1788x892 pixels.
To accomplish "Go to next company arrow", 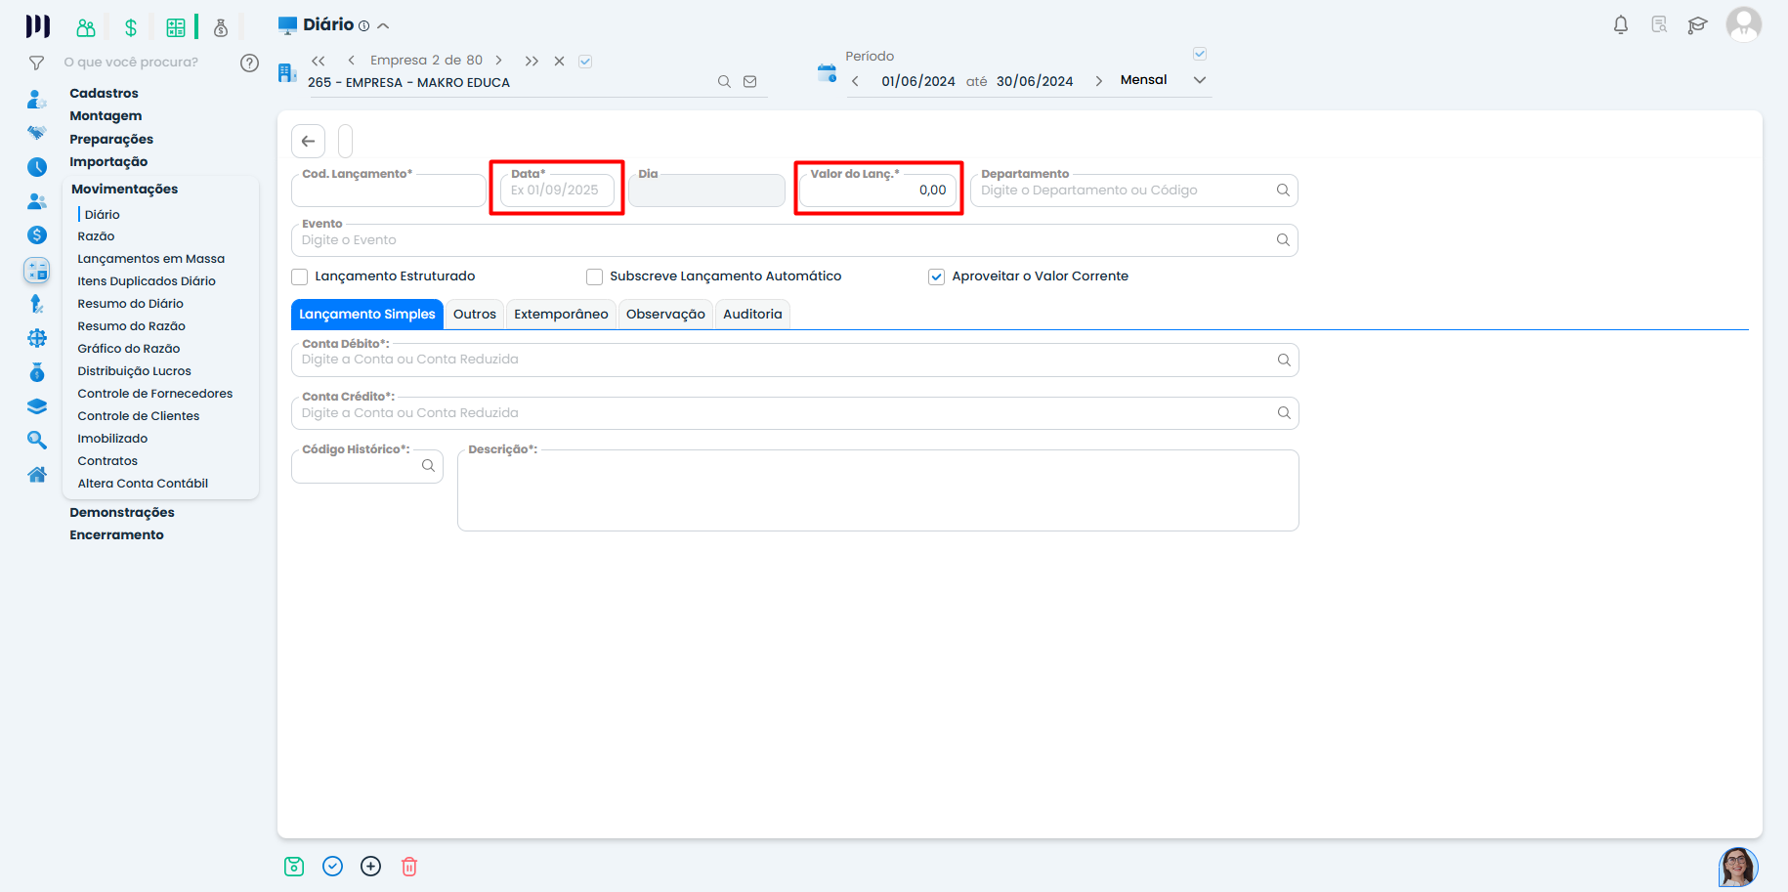I will click(x=498, y=61).
